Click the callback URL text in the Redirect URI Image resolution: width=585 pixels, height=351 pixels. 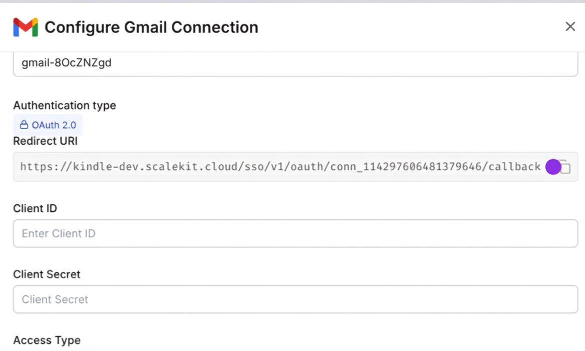(x=280, y=166)
